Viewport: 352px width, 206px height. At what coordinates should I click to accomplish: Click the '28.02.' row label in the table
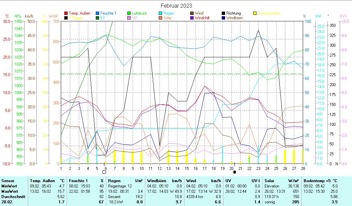[x=7, y=202]
